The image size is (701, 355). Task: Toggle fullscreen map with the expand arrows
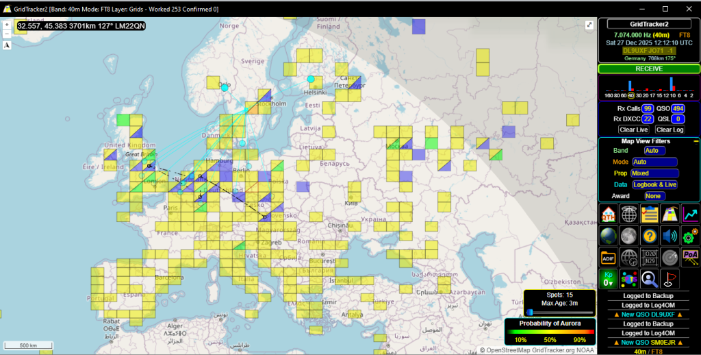click(x=589, y=25)
